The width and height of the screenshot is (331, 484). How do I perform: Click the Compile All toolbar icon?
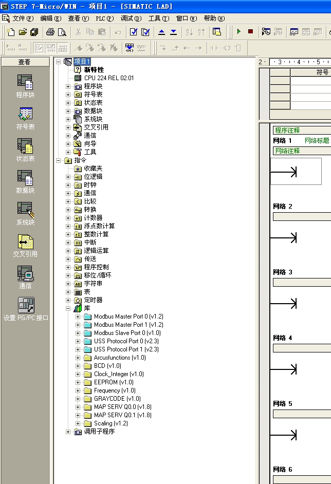point(145,32)
